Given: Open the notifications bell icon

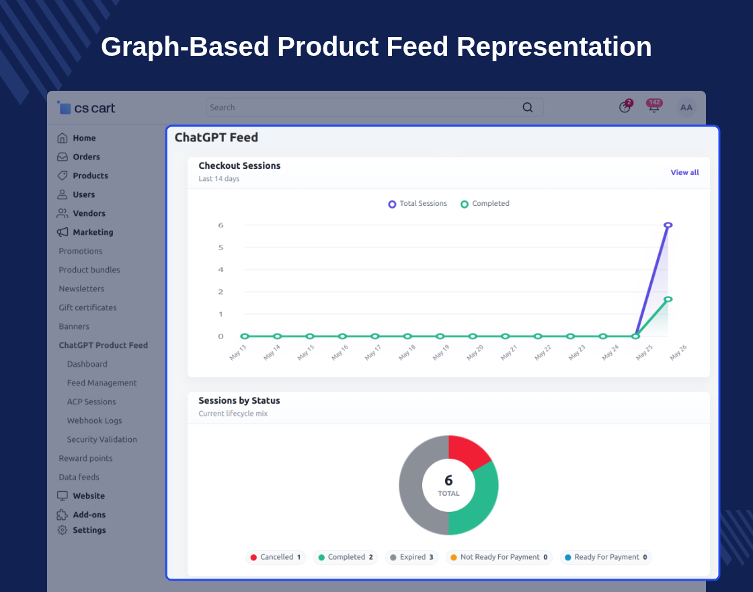Looking at the screenshot, I should [654, 106].
